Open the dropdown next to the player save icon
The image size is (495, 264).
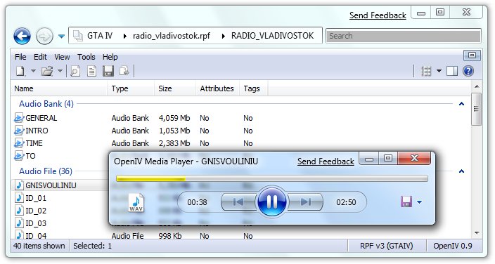[419, 202]
